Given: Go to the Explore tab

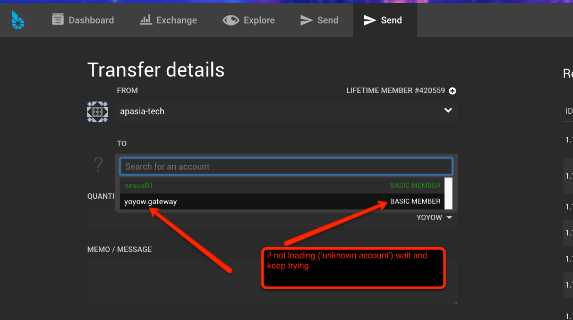Looking at the screenshot, I should [249, 20].
